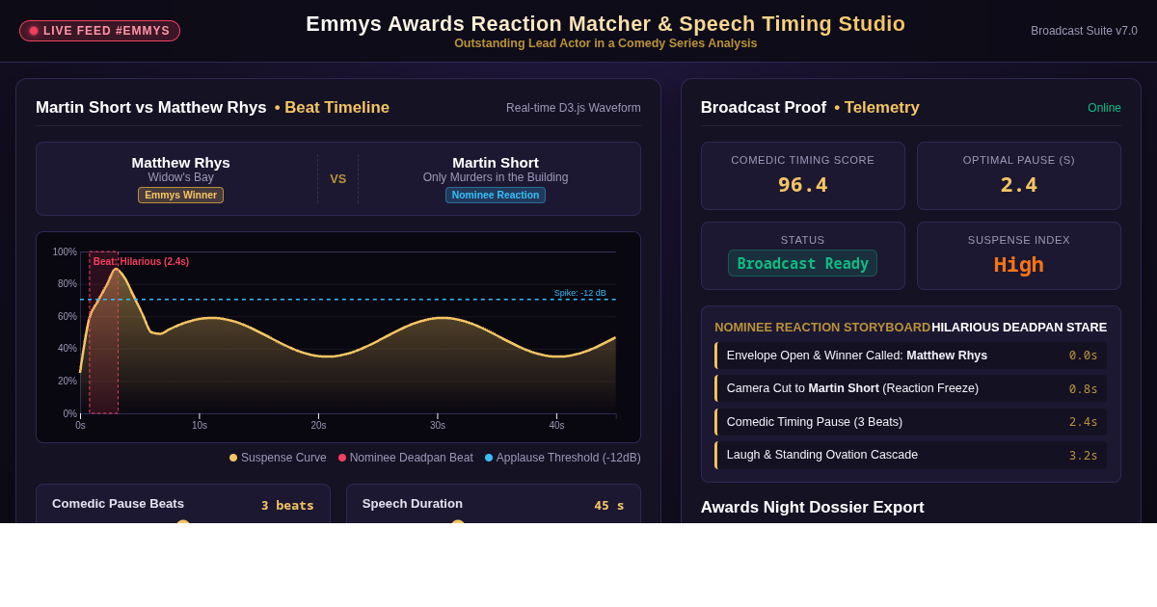Adjust the Comedic Pause Beats slider
The height and width of the screenshot is (607, 1157).
pos(183,522)
